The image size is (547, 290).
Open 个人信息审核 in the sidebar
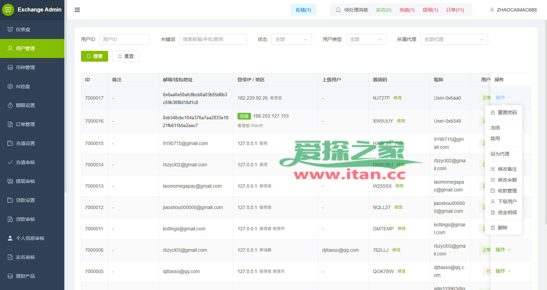30,238
